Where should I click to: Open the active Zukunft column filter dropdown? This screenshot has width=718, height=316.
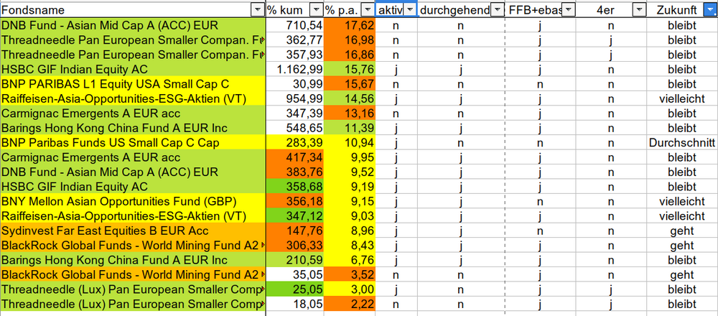[x=710, y=9]
